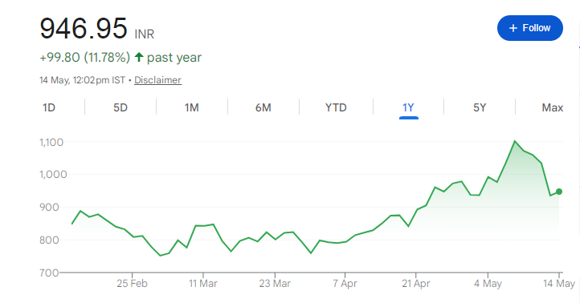
Task: View the 5Y price history
Action: click(480, 107)
